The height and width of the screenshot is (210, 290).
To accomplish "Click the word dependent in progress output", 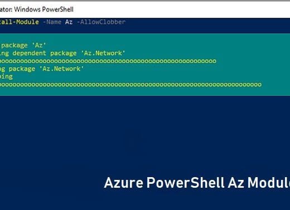I will tap(30, 53).
